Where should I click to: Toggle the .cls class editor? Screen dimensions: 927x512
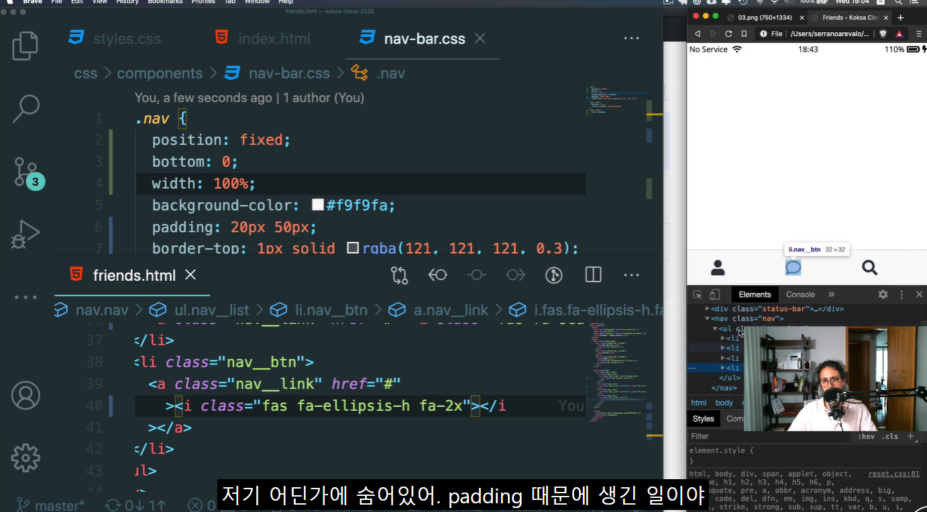tap(890, 436)
